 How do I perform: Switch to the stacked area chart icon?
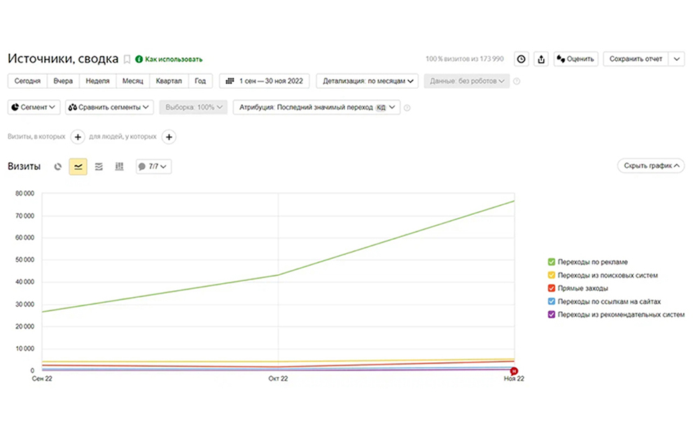[x=99, y=166]
